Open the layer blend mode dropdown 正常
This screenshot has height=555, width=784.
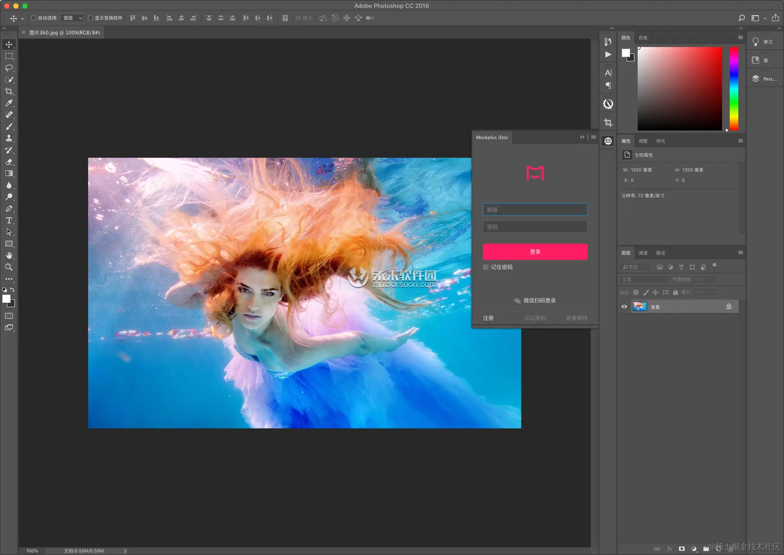[645, 280]
